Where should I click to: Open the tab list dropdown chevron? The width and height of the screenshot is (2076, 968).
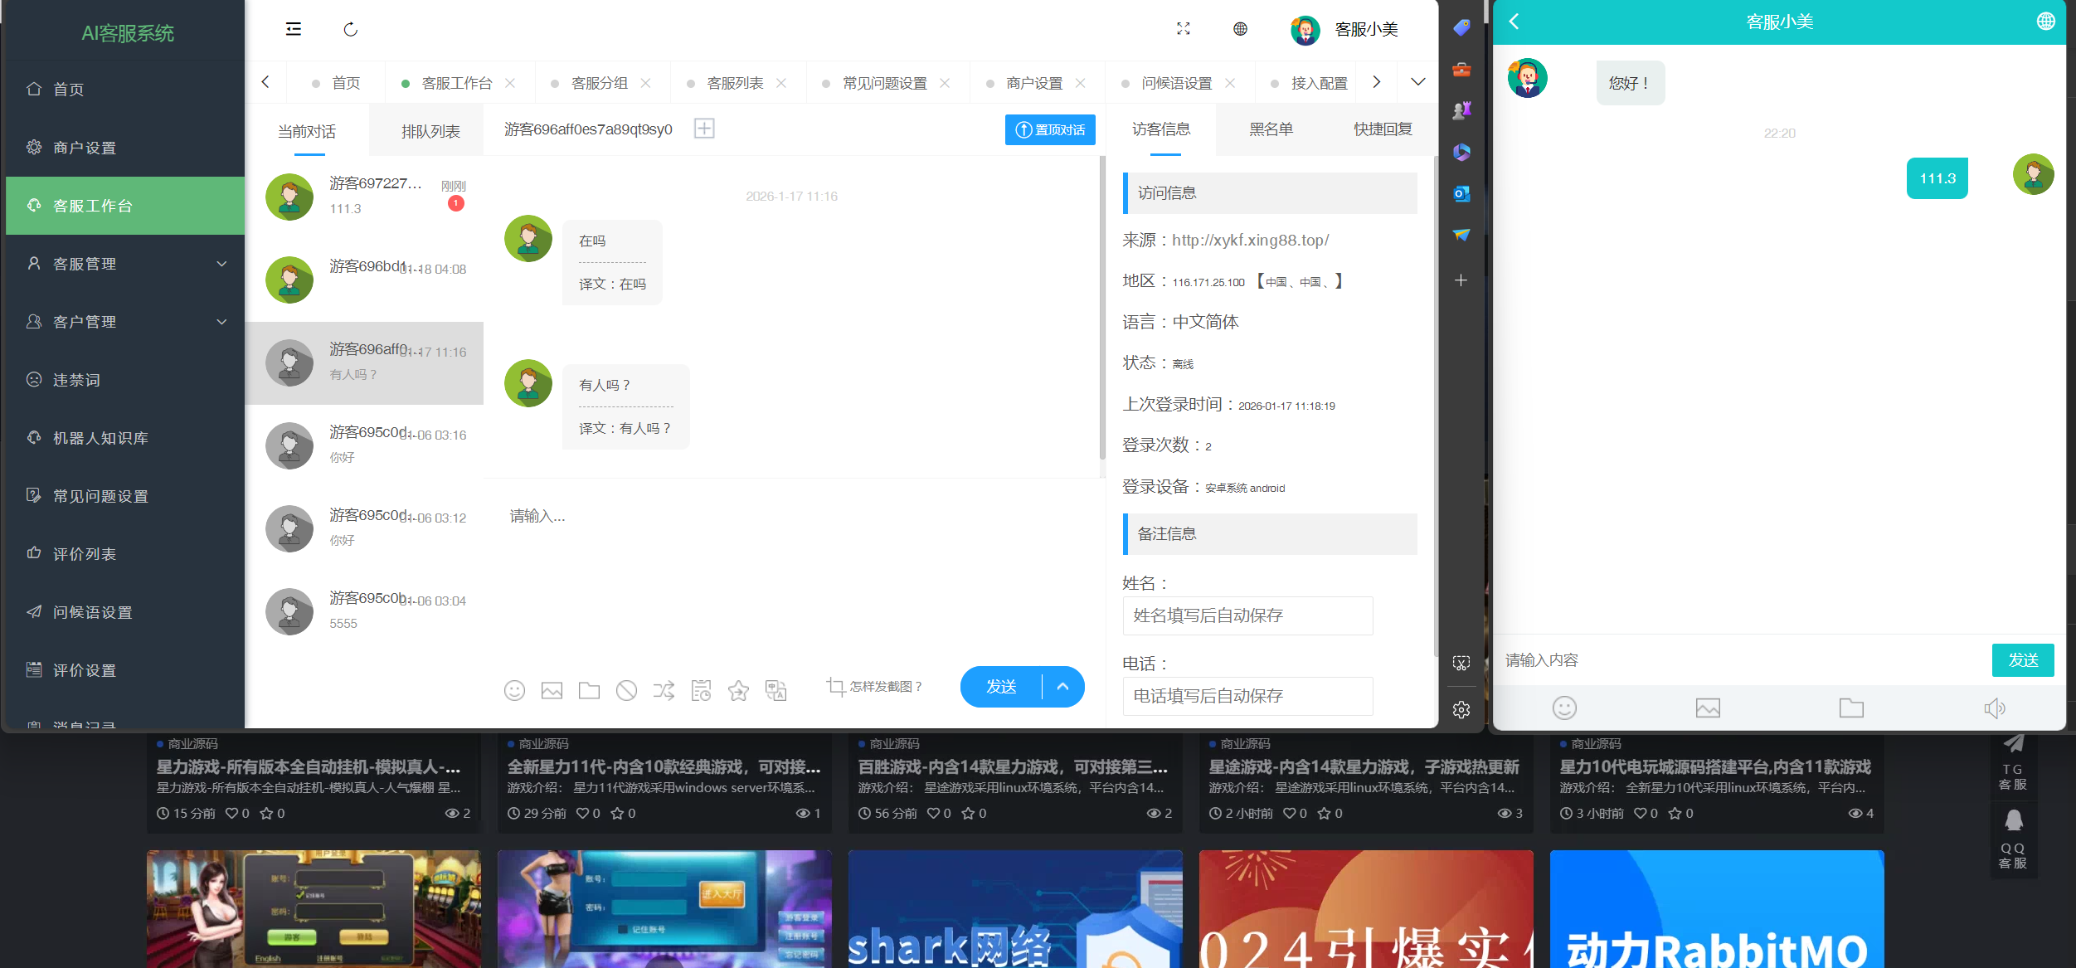pyautogui.click(x=1418, y=82)
